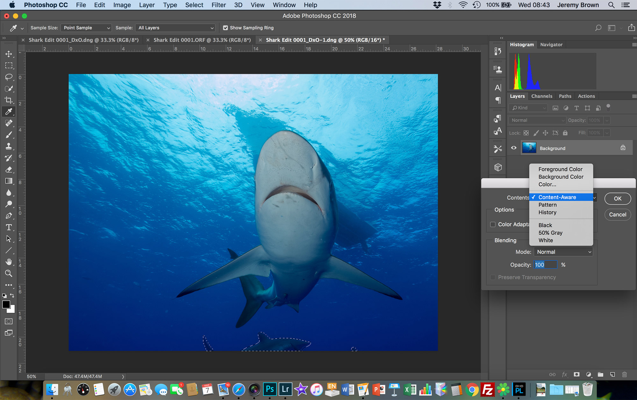Image resolution: width=637 pixels, height=400 pixels.
Task: Select the Clone Stamp tool
Action: (9, 146)
